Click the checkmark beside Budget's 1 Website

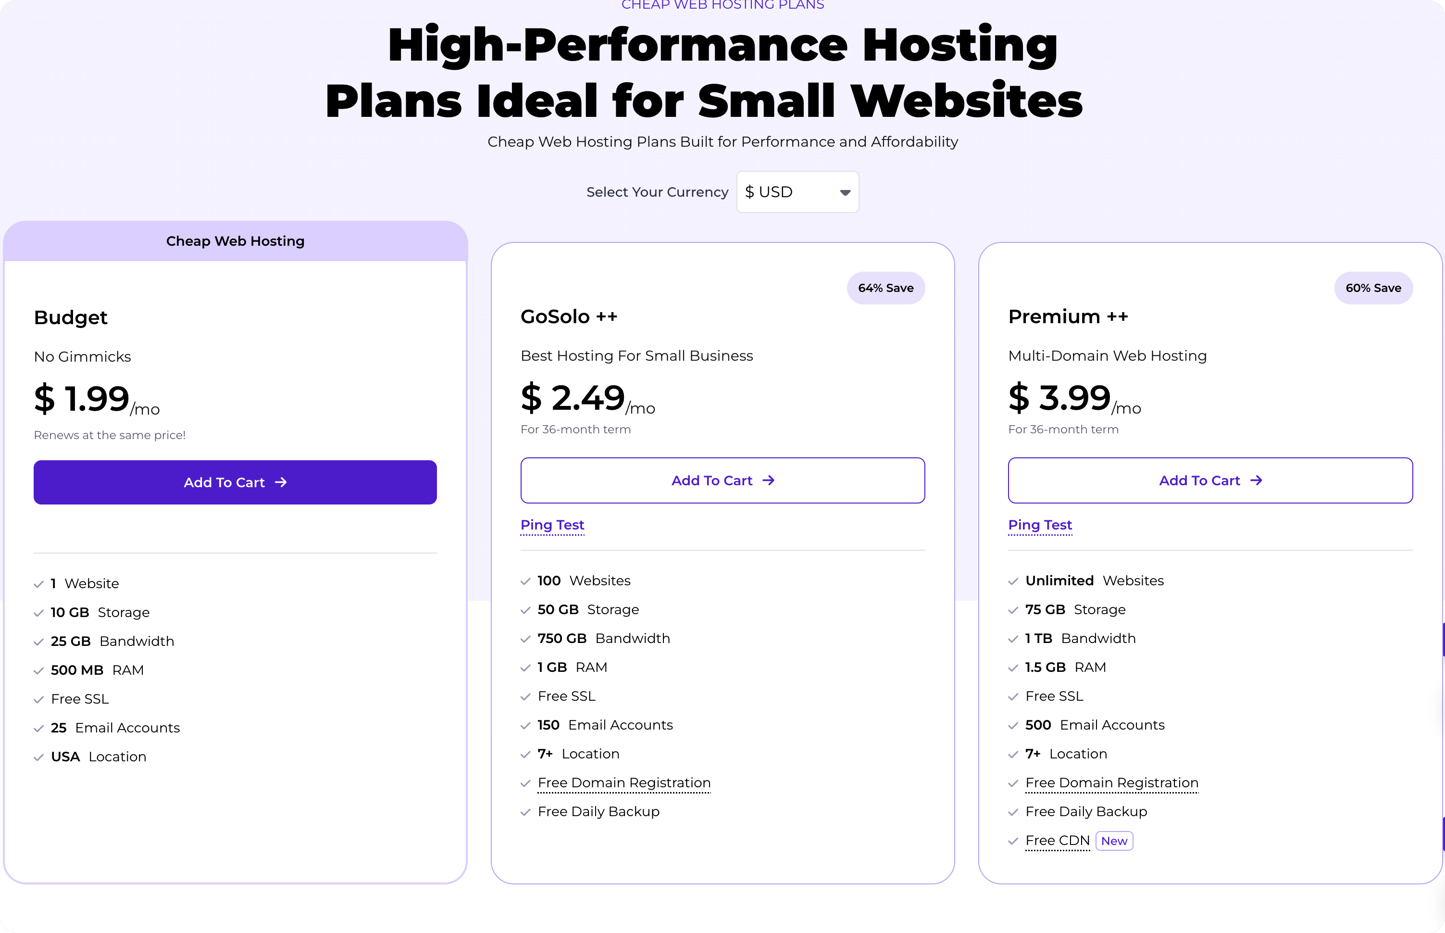tap(39, 584)
